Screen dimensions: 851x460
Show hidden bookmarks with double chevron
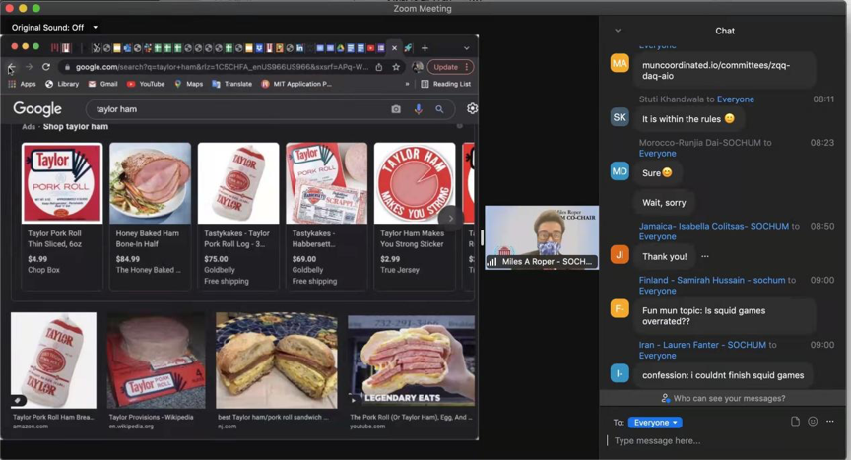(x=407, y=84)
